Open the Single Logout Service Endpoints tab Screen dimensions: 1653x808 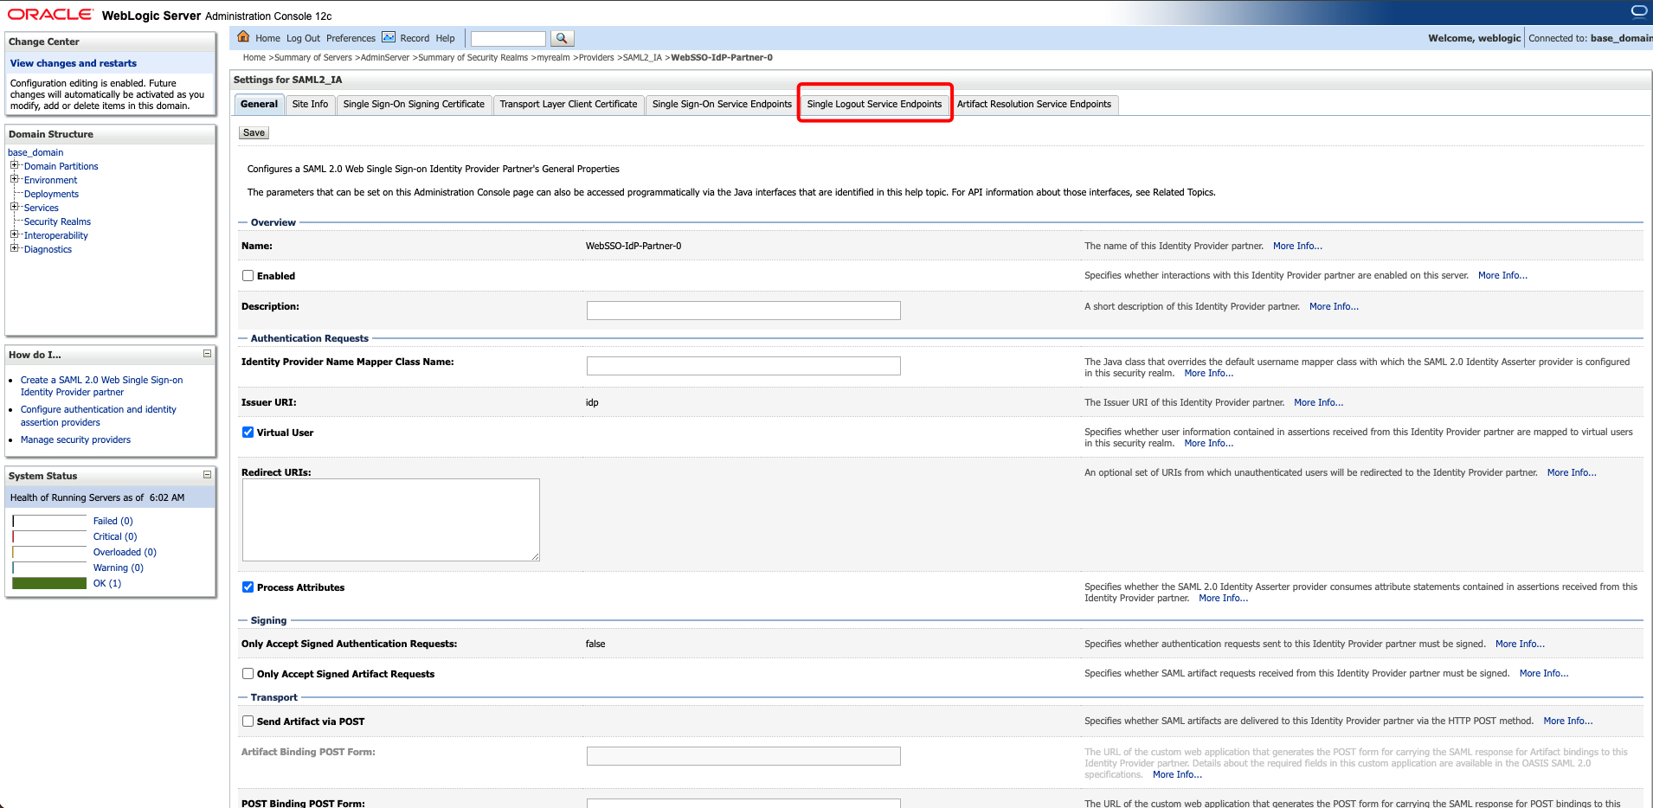874,104
